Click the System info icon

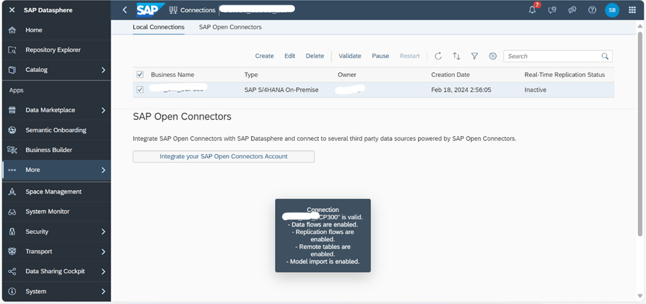point(13,291)
